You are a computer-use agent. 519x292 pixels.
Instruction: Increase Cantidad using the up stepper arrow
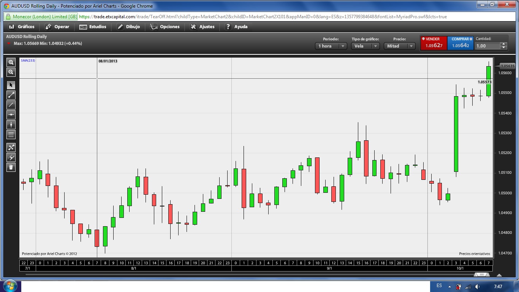[x=504, y=44]
